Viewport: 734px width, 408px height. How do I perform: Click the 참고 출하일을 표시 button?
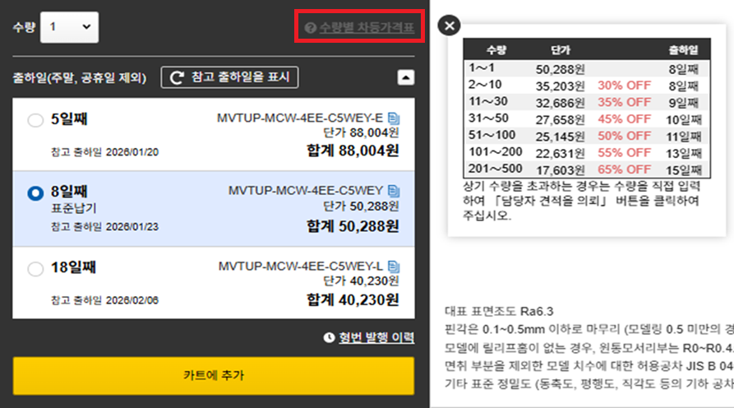tap(229, 77)
